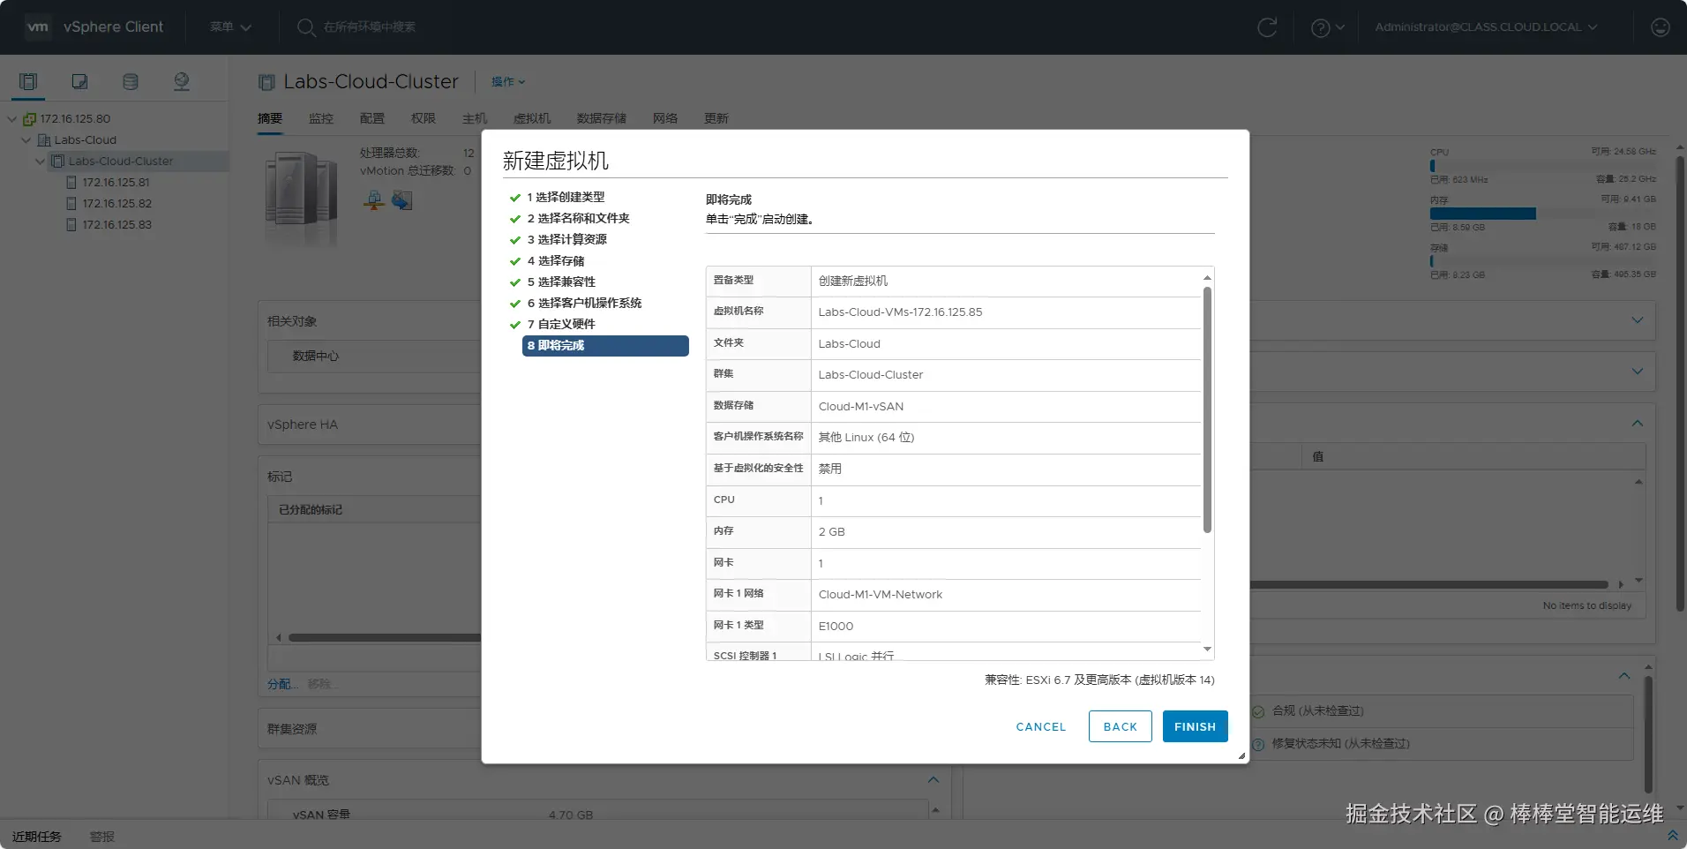Screen dimensions: 1687x849
Task: Click the summary table vertical scrollbar
Action: 1207,409
